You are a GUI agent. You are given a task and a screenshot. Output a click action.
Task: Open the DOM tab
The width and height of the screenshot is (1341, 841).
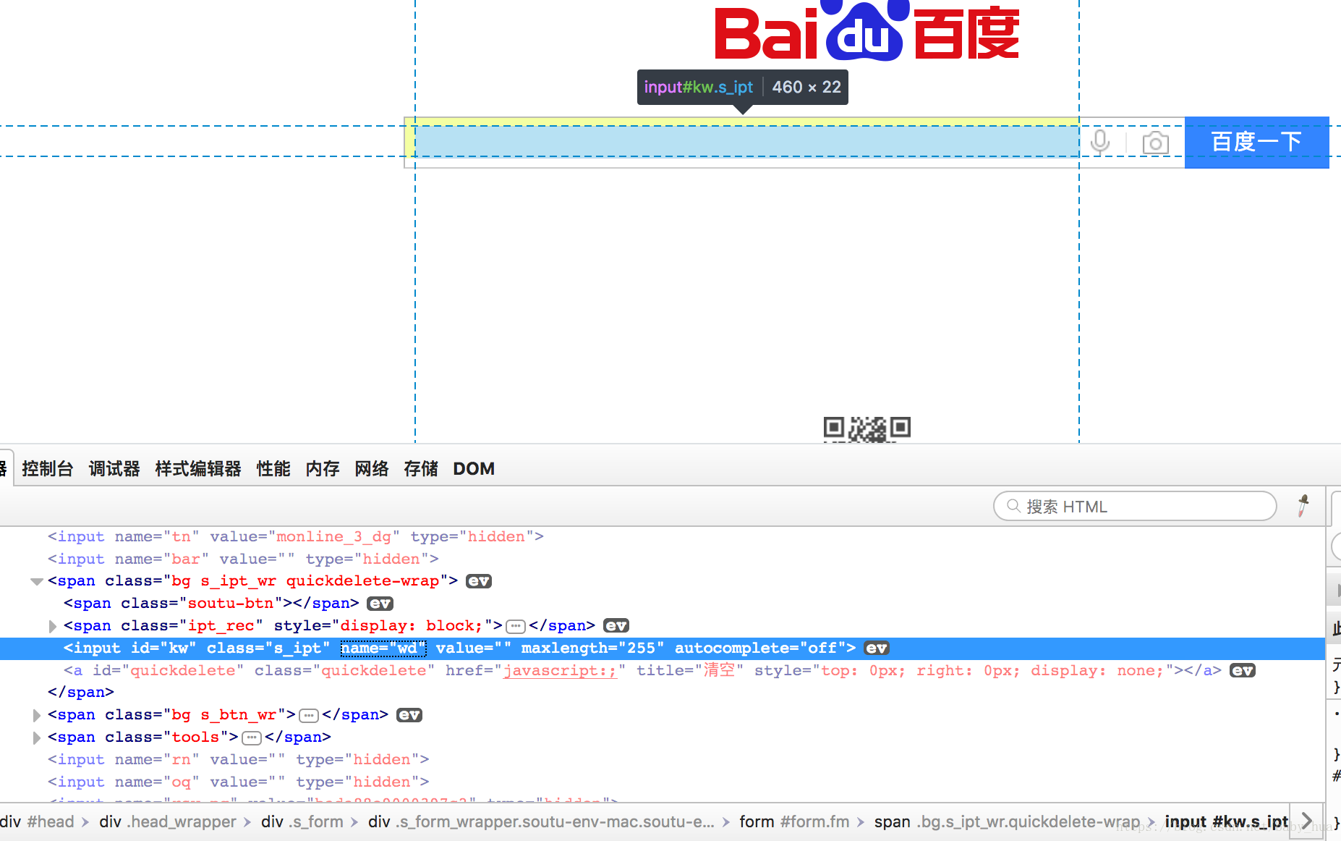pos(474,469)
